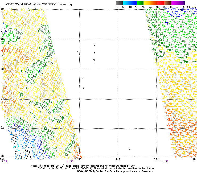Viewport: 197px width, 173px height.
Task: Click the "11:38" time near longitude 141
Action: (x=70, y=162)
